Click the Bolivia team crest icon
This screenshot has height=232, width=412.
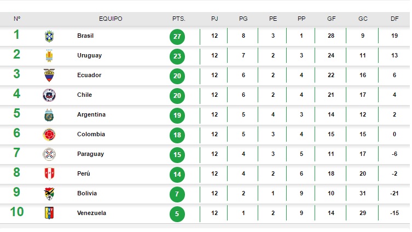49,194
